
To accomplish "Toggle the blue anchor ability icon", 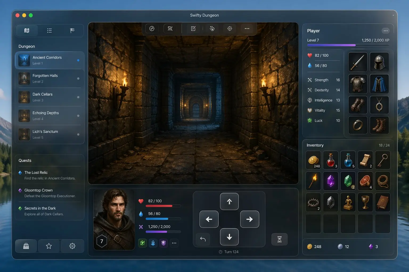I will (x=153, y=243).
